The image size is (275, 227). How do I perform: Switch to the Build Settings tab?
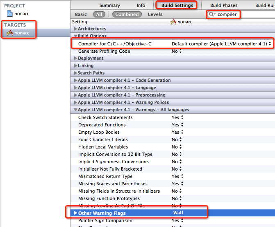point(176,5)
